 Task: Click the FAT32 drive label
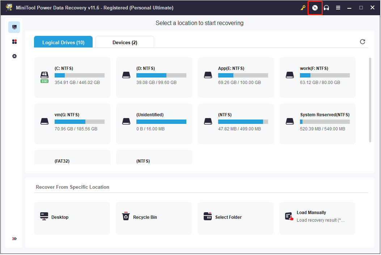click(x=62, y=161)
